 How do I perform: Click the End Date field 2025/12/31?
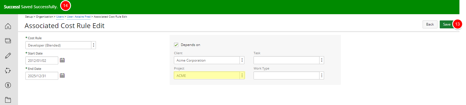click(x=42, y=76)
